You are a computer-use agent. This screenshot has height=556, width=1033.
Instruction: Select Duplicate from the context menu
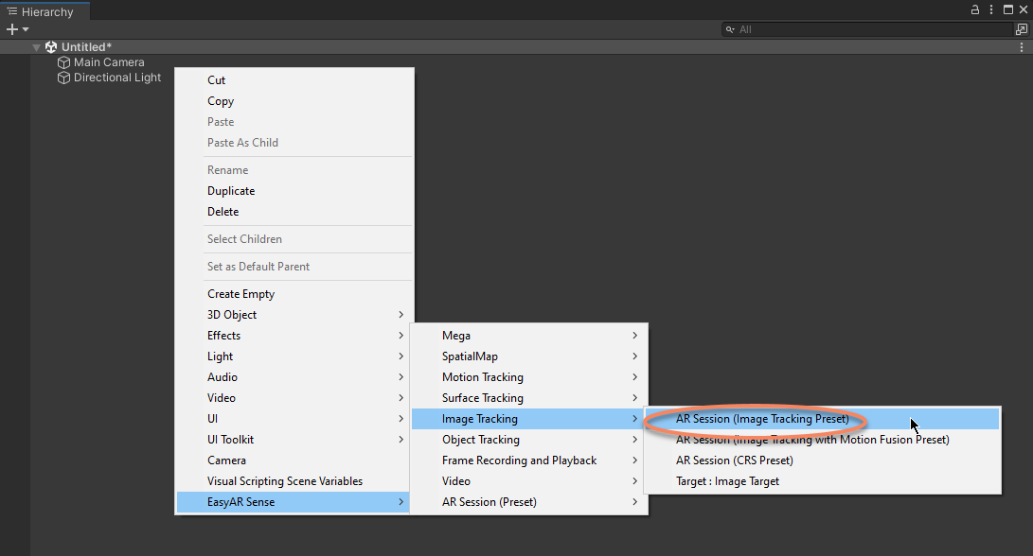pos(231,191)
